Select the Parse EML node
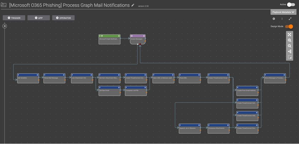Image resolution: width=299 pixels, height=144 pixels. (190, 78)
